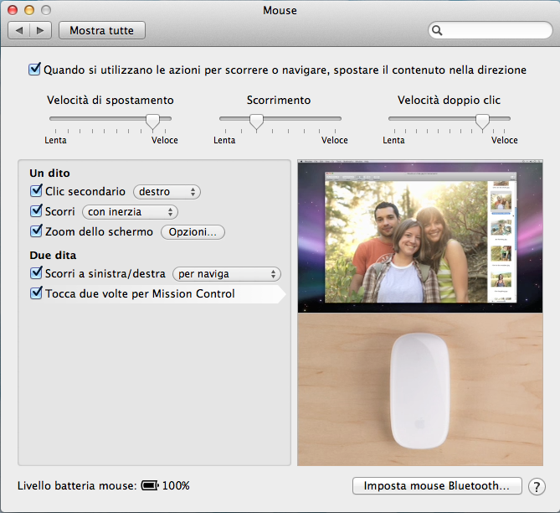Uncheck the Clic secondario checkbox

[36, 190]
